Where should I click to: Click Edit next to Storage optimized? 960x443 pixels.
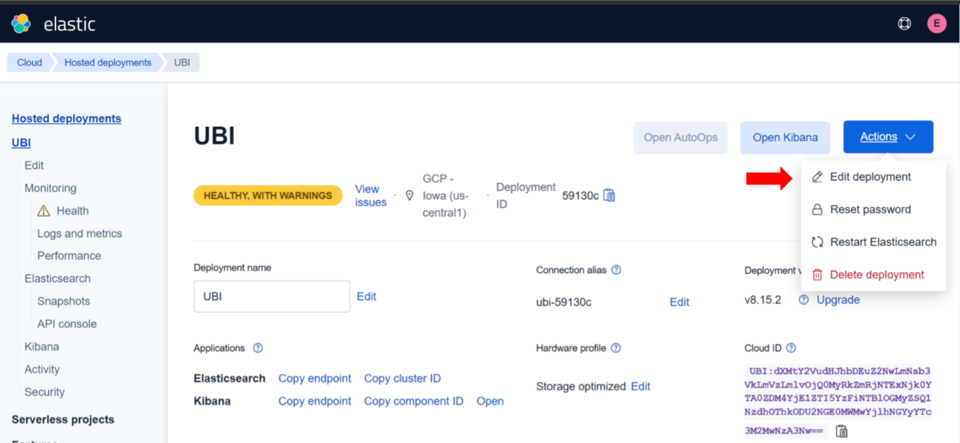(640, 386)
